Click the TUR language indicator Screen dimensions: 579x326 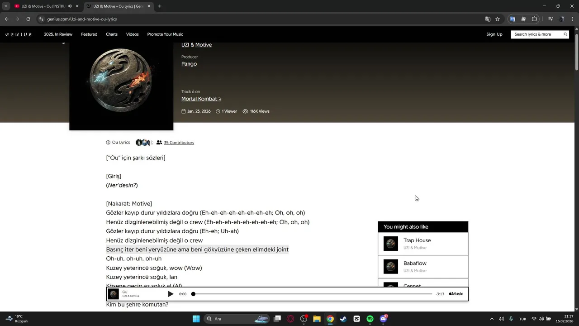click(x=522, y=319)
